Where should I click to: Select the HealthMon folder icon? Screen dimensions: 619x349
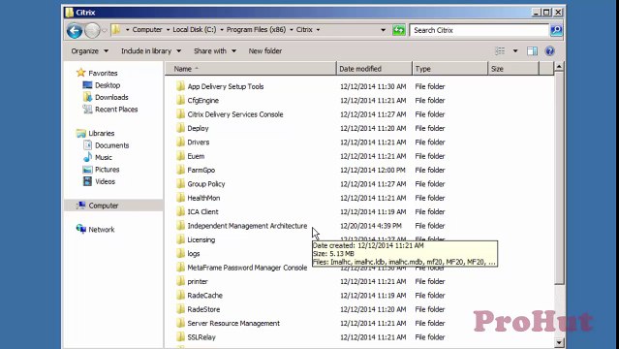click(180, 198)
